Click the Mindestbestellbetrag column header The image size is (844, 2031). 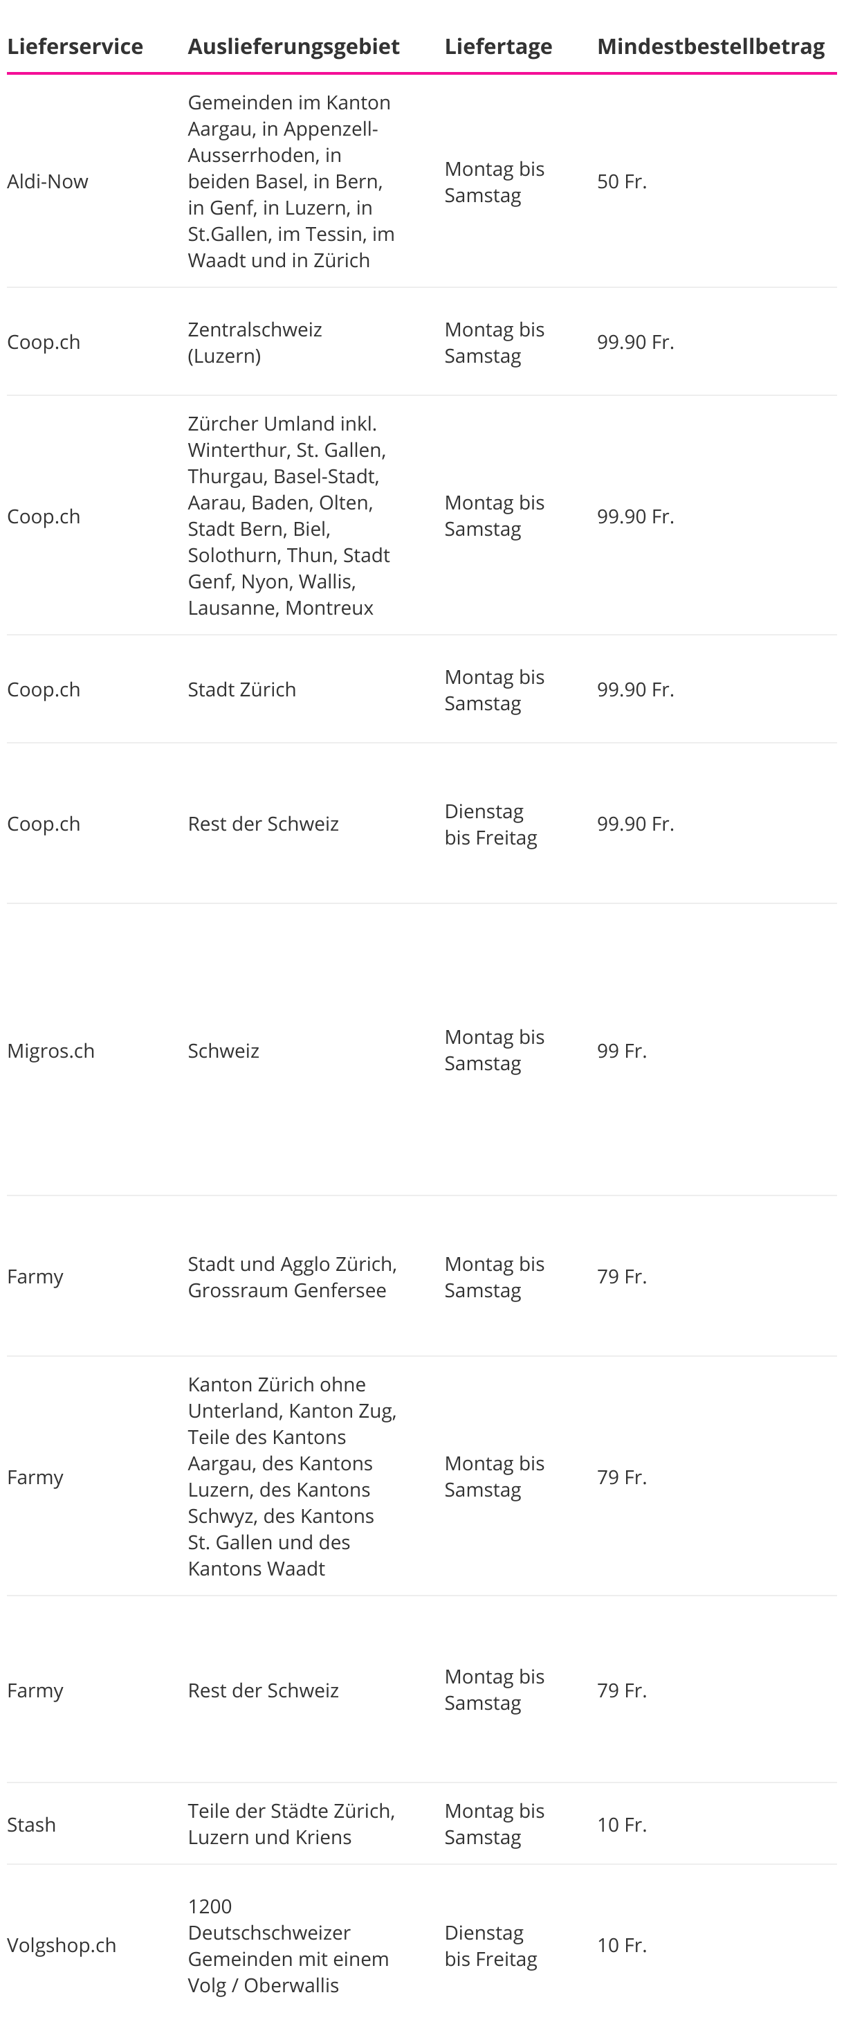pyautogui.click(x=710, y=46)
